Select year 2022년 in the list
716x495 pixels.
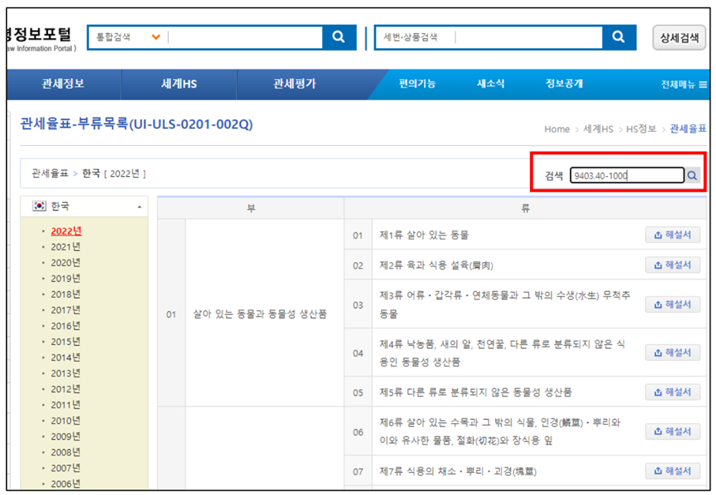click(x=66, y=231)
